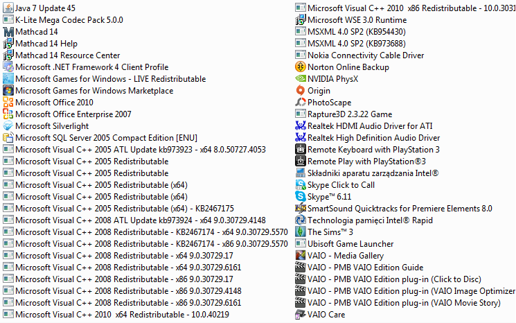Click the Remote Keyboard with PlayStation 3 icon
The image size is (516, 323).
(300, 150)
